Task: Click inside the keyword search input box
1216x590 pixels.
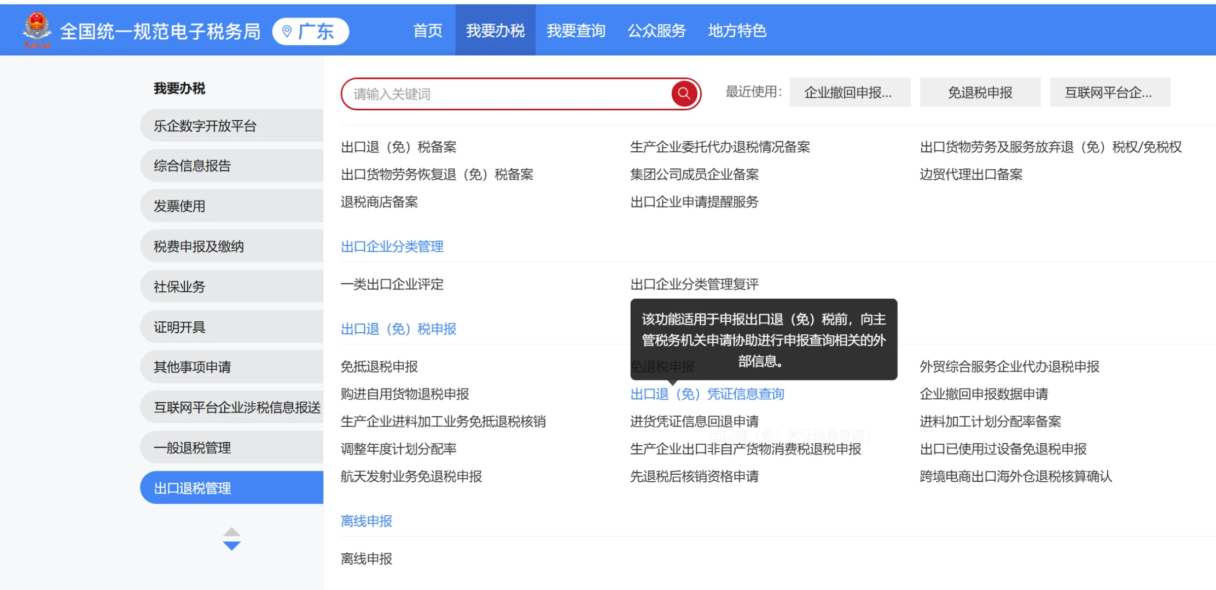Action: [x=509, y=93]
